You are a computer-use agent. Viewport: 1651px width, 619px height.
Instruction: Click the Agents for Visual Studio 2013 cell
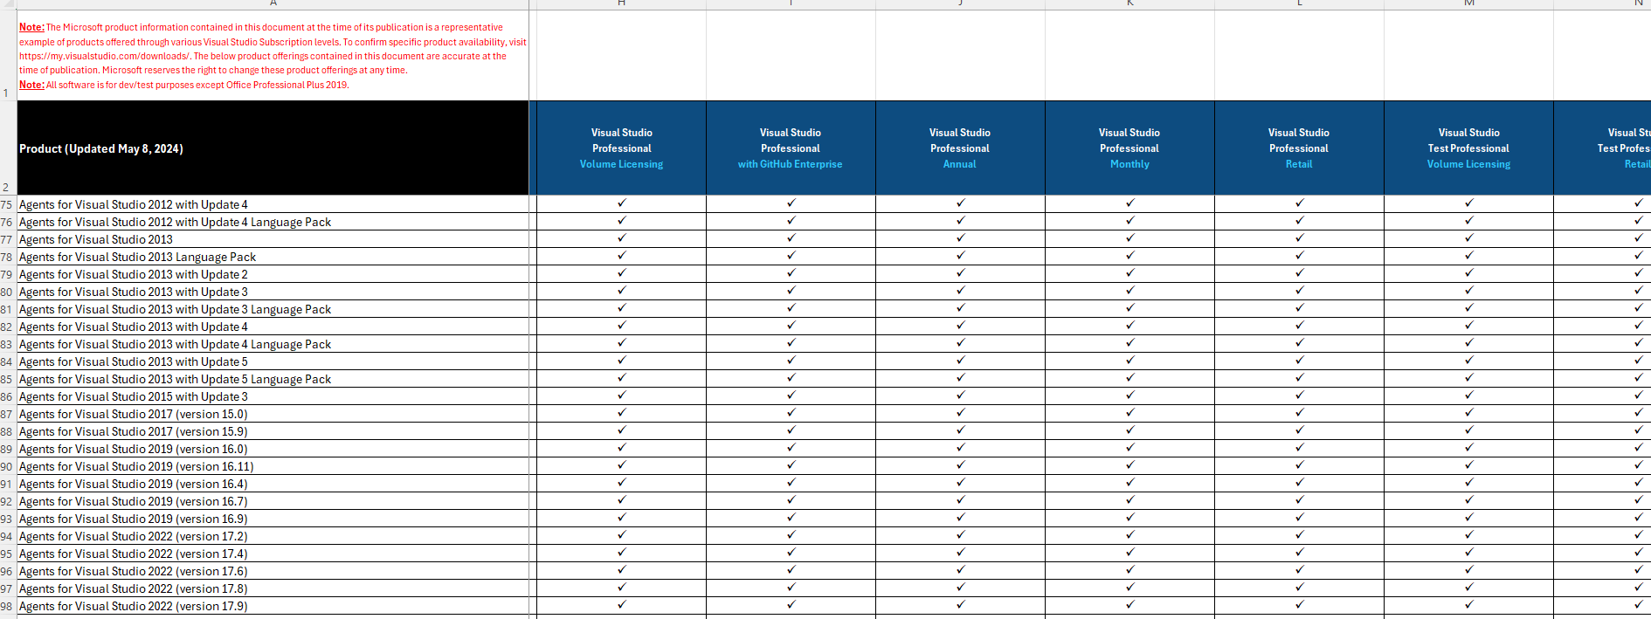click(273, 239)
